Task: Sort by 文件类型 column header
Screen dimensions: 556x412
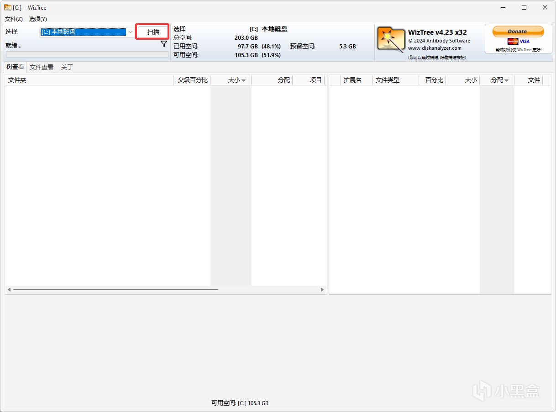Action: tap(396, 80)
